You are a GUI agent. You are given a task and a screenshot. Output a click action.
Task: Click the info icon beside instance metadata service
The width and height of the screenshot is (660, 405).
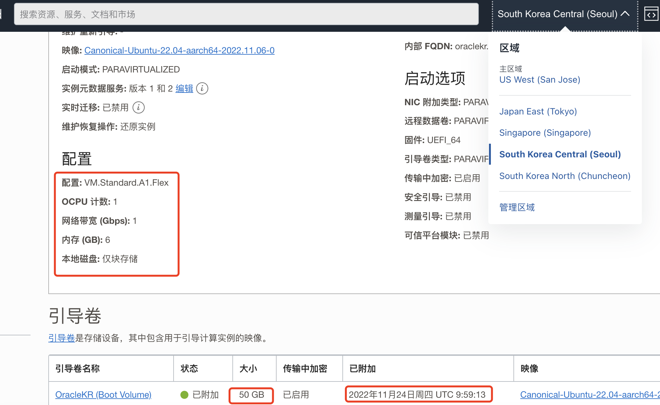[x=202, y=88]
